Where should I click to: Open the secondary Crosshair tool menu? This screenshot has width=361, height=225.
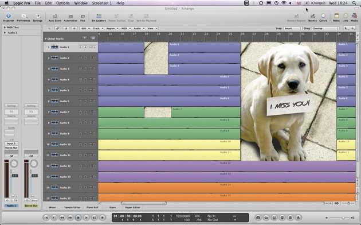click(352, 28)
